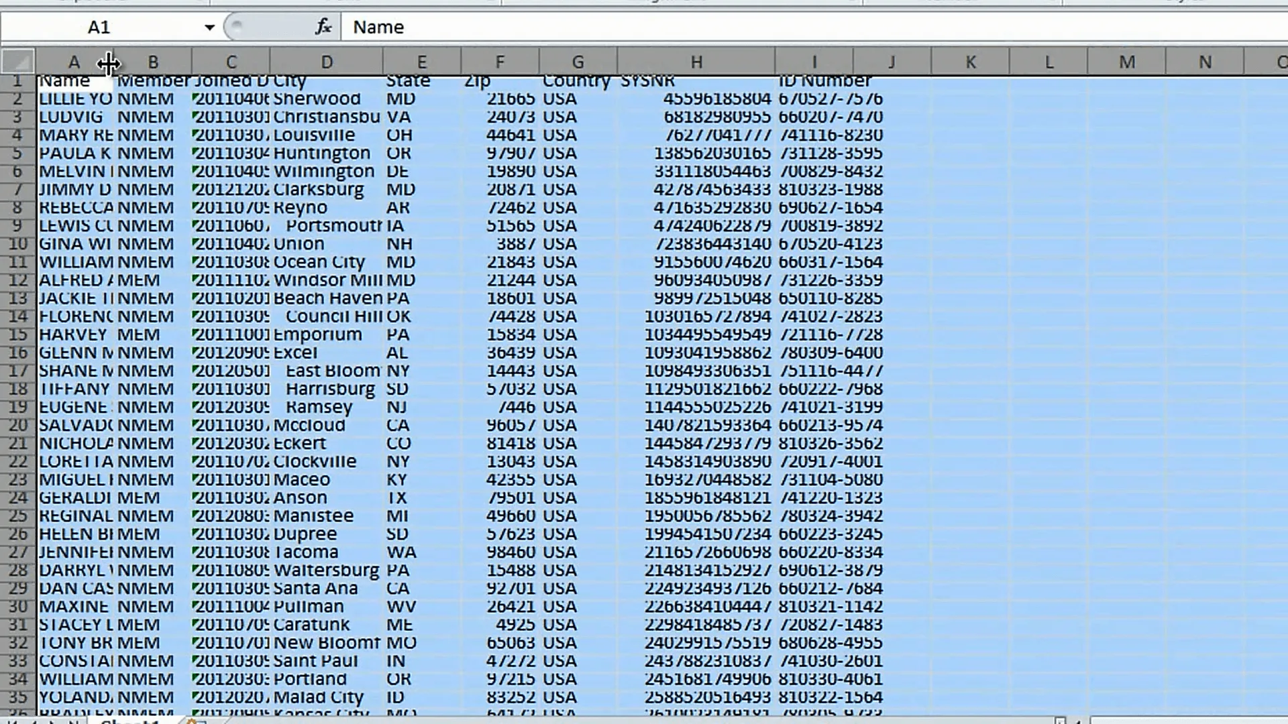This screenshot has width=1288, height=724.
Task: Click the Insert Function fx icon
Action: click(x=323, y=27)
